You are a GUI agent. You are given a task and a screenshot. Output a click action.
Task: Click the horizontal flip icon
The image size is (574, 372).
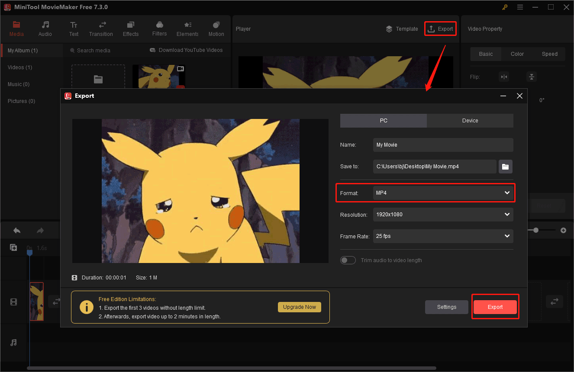click(504, 77)
